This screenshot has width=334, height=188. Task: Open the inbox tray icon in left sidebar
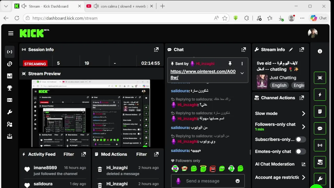tap(10, 136)
